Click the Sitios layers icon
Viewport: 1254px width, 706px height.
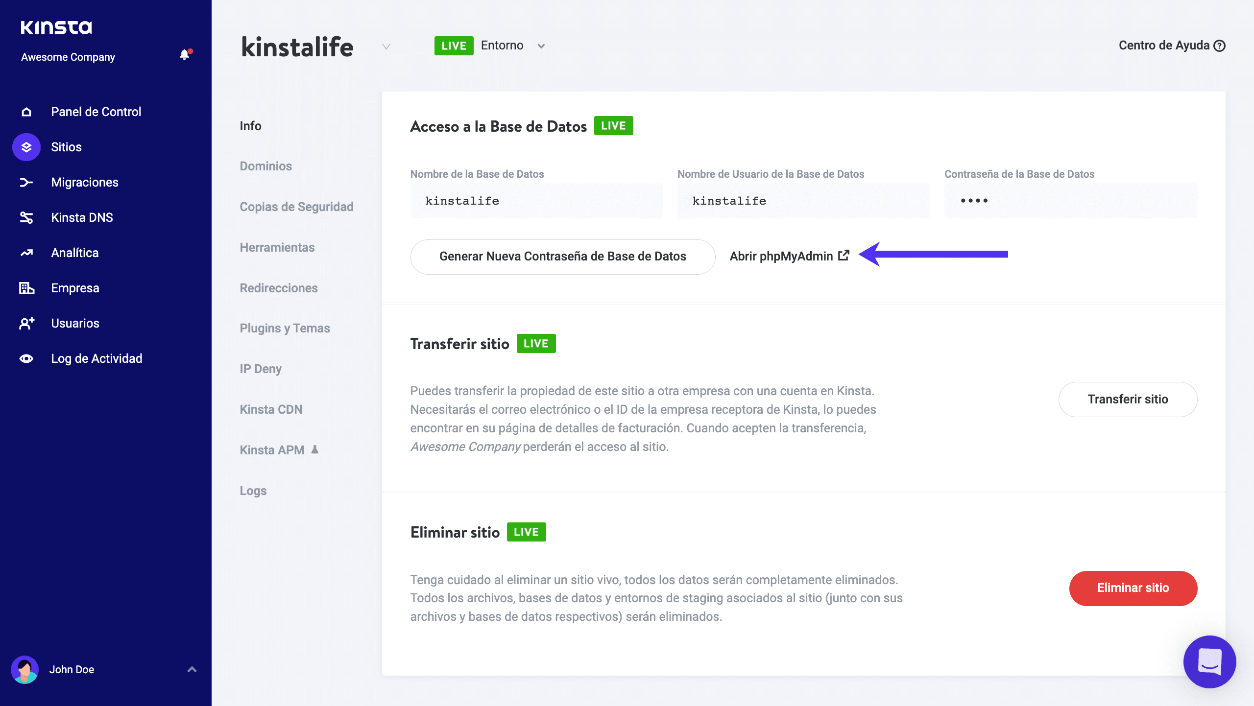26,147
